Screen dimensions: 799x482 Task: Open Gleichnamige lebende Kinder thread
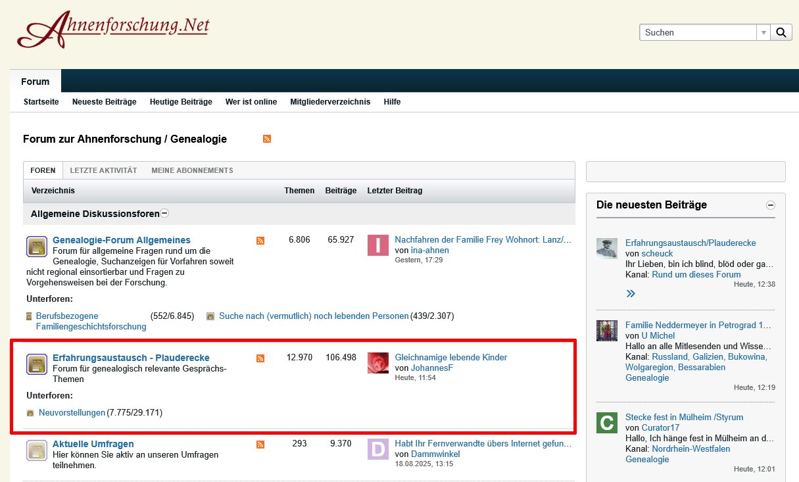click(x=450, y=357)
